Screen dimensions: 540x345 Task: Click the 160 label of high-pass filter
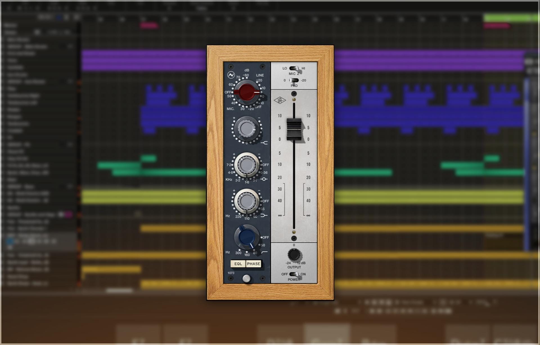pos(247,255)
